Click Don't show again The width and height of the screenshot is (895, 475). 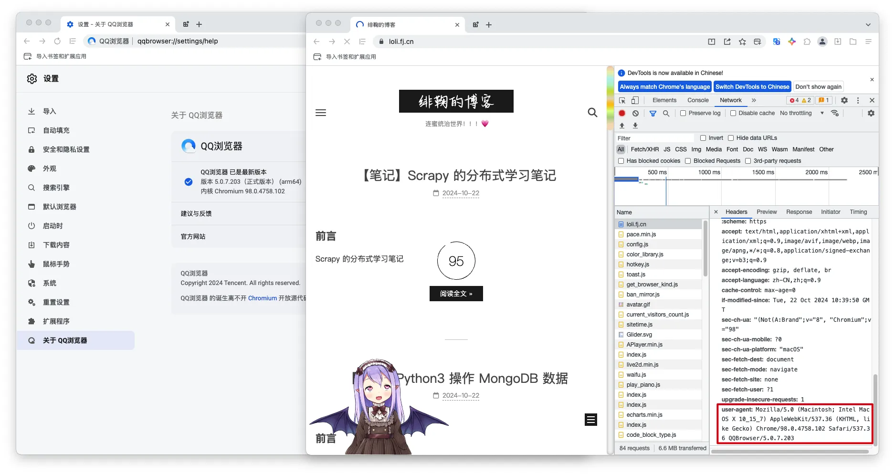tap(818, 87)
